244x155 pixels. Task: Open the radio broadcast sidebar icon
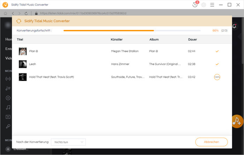pyautogui.click(x=8, y=79)
